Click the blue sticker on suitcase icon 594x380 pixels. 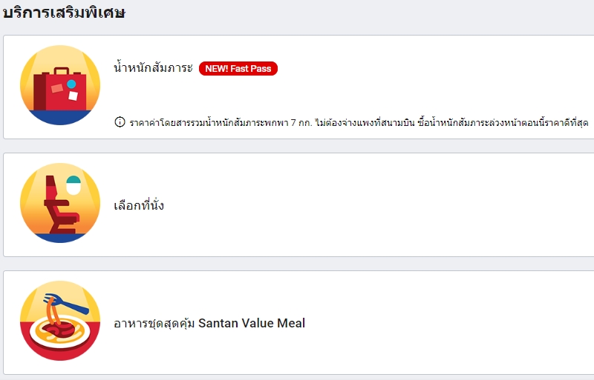[x=71, y=84]
